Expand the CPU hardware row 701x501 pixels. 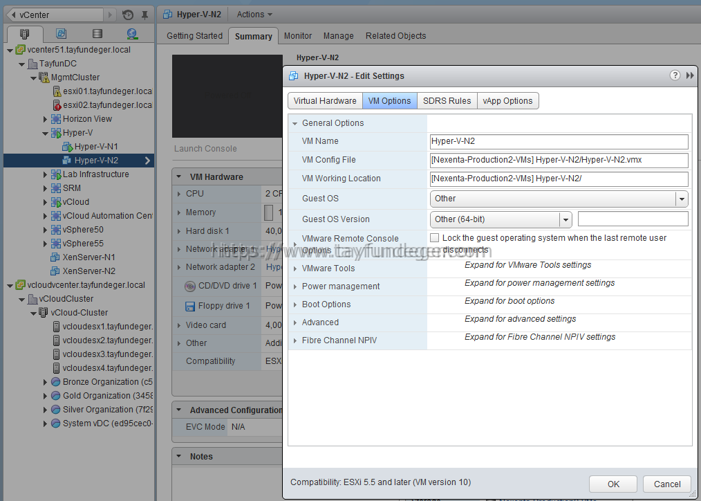pyautogui.click(x=179, y=194)
